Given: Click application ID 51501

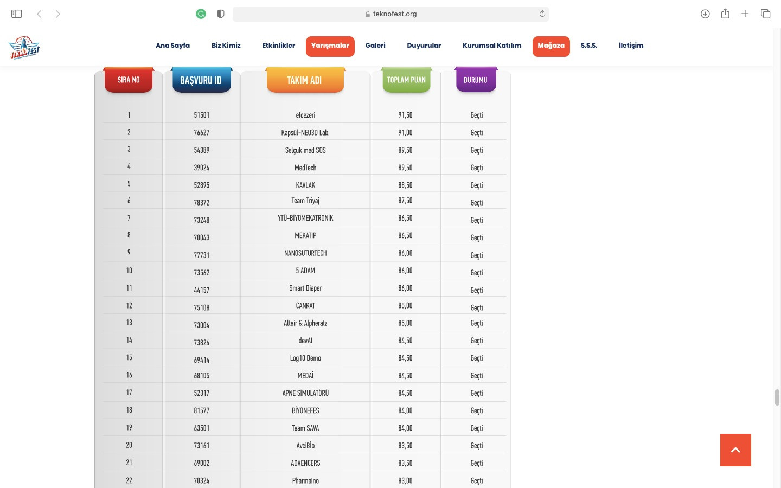Looking at the screenshot, I should pos(201,115).
